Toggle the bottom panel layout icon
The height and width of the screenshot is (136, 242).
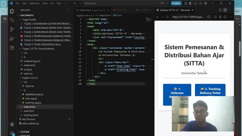tap(196, 3)
